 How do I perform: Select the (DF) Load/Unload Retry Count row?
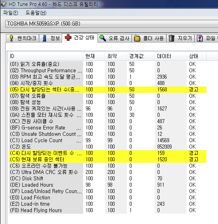pos(108,191)
